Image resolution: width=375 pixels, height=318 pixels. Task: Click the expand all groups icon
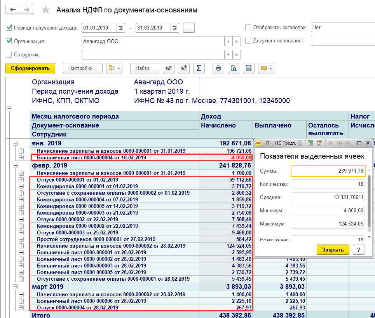[184, 68]
